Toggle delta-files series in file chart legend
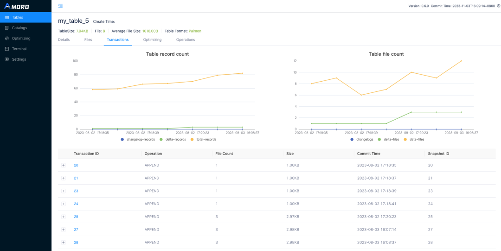The height and width of the screenshot is (251, 501). point(390,139)
